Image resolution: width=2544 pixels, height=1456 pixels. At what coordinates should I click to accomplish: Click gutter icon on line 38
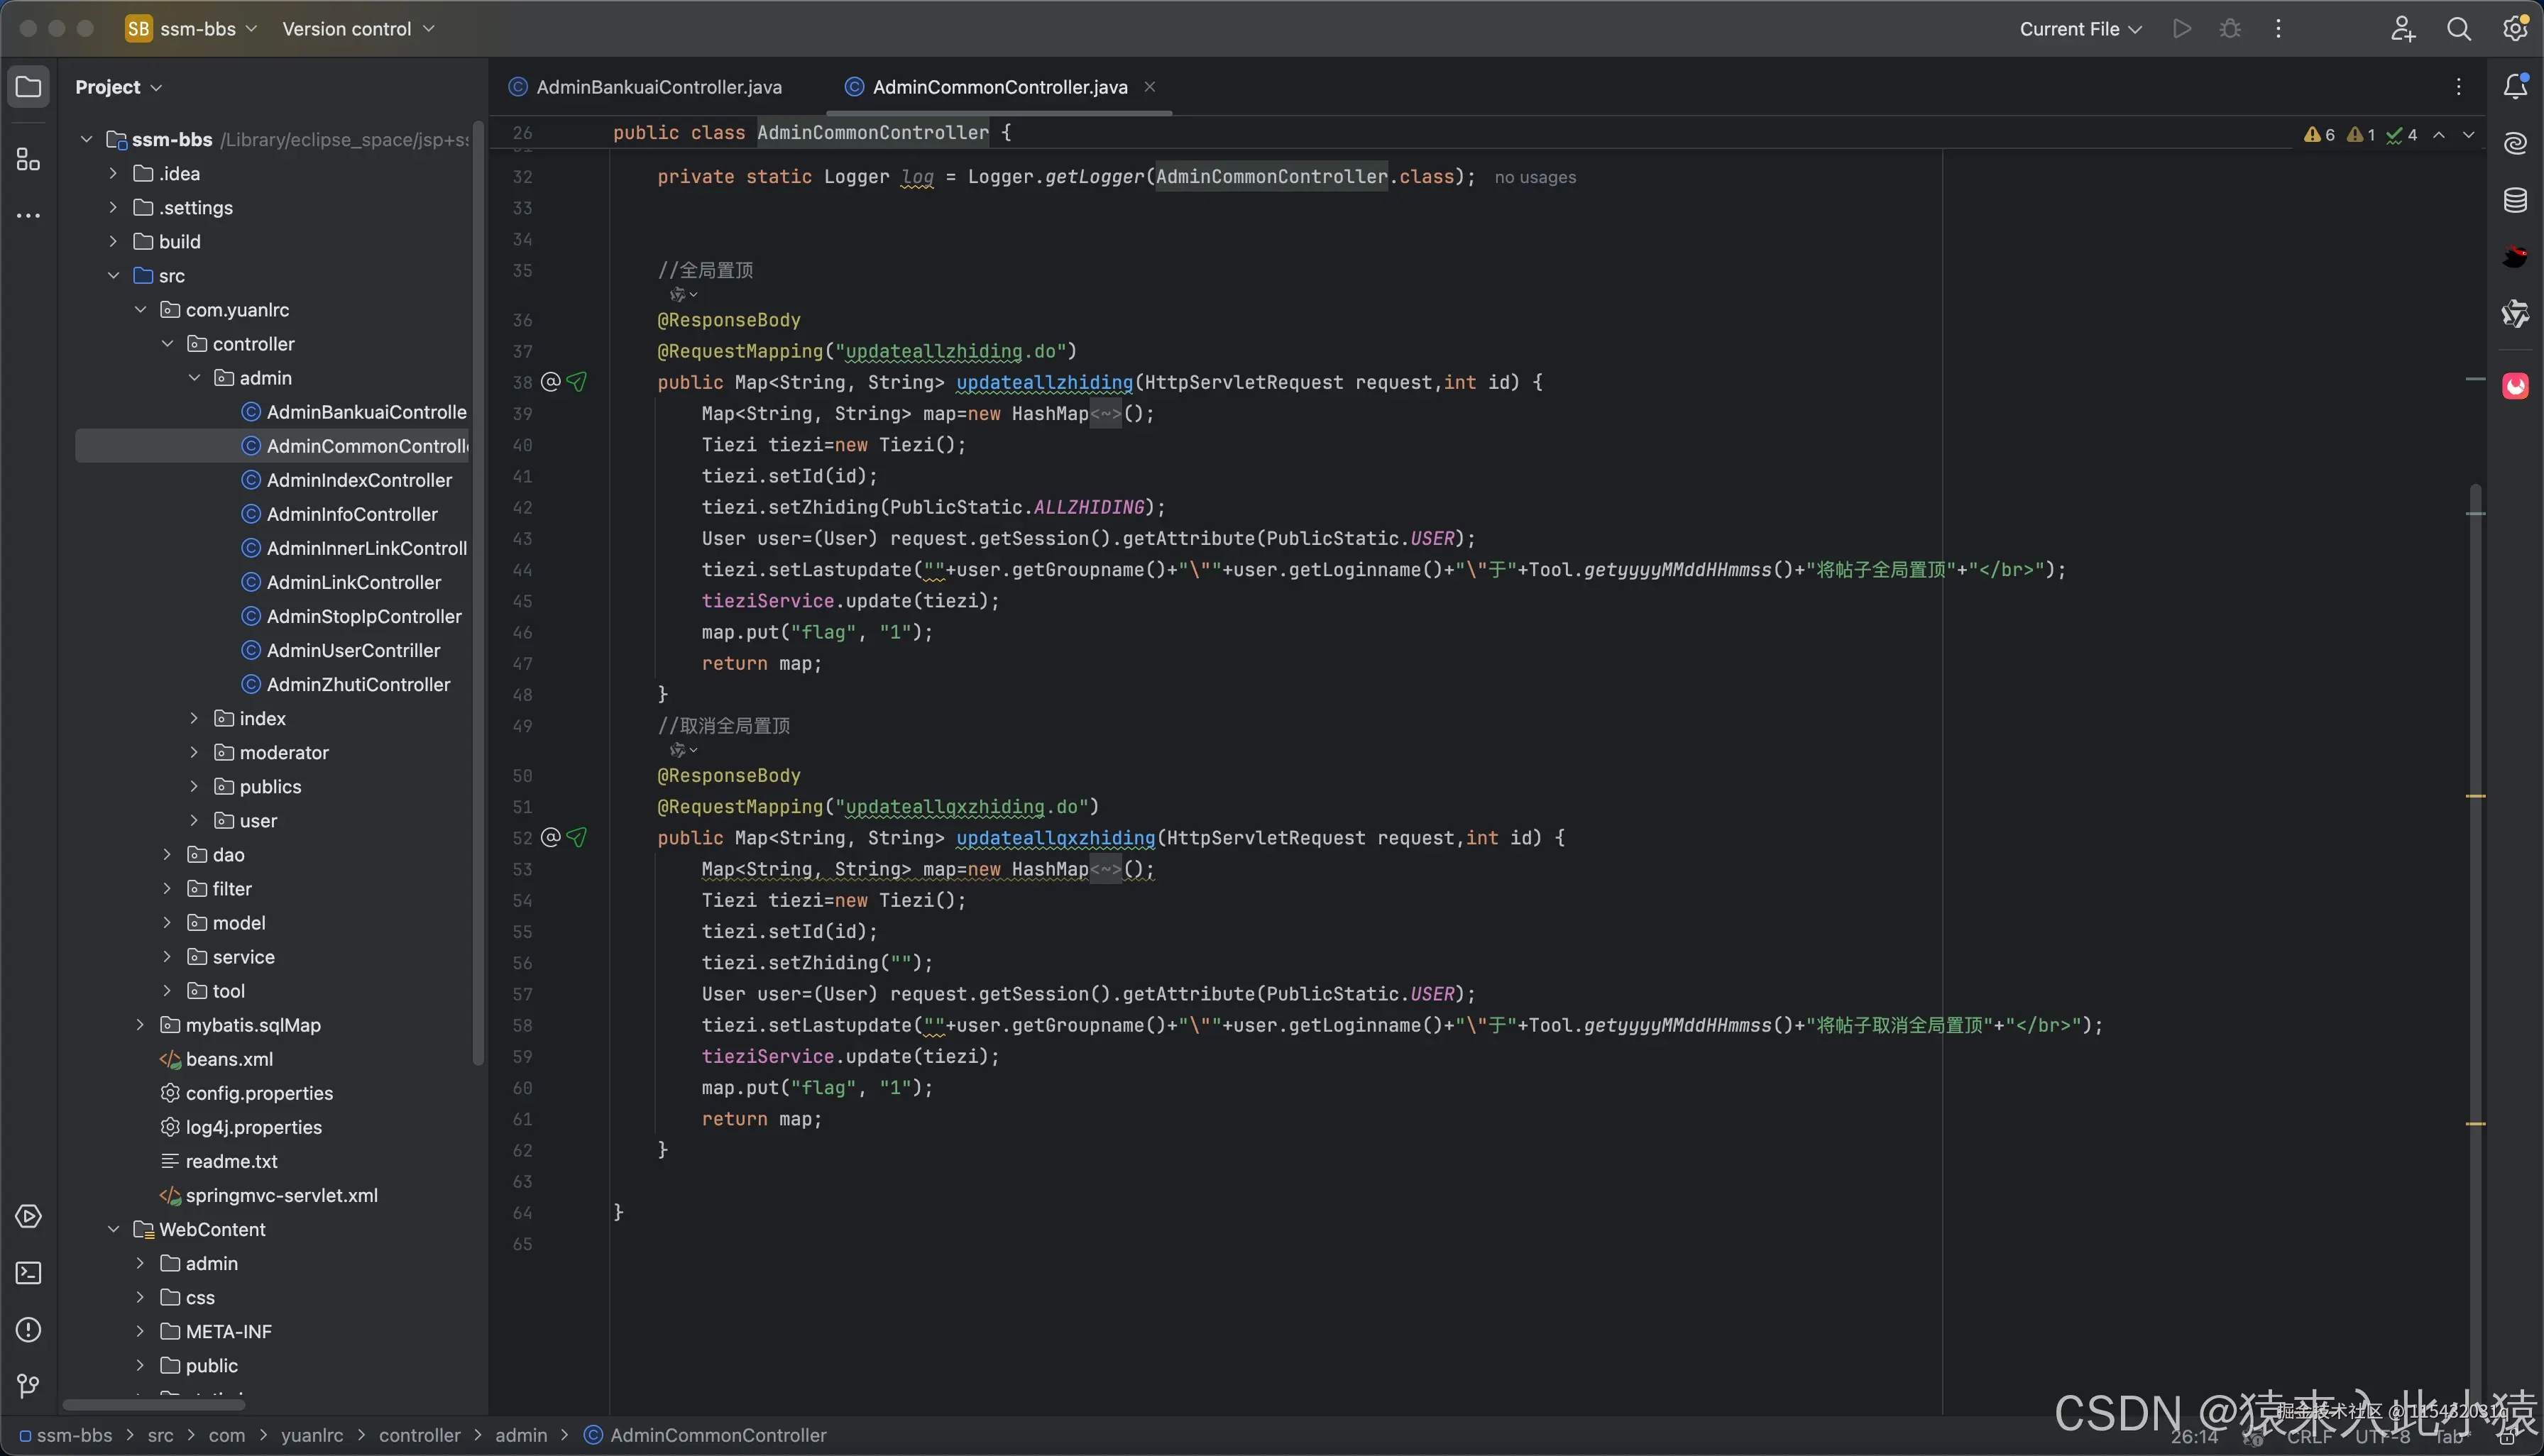[x=552, y=382]
